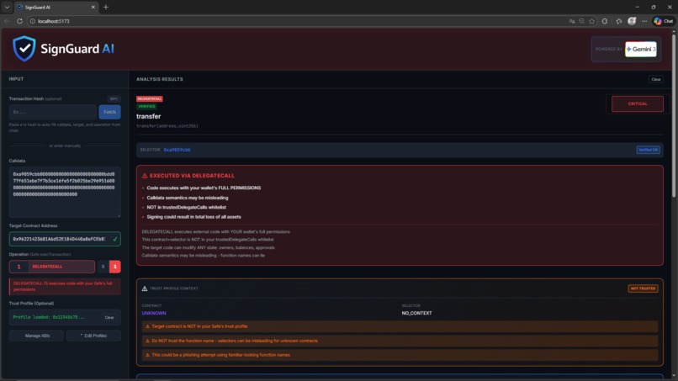Open the browser profile avatar

click(632, 21)
